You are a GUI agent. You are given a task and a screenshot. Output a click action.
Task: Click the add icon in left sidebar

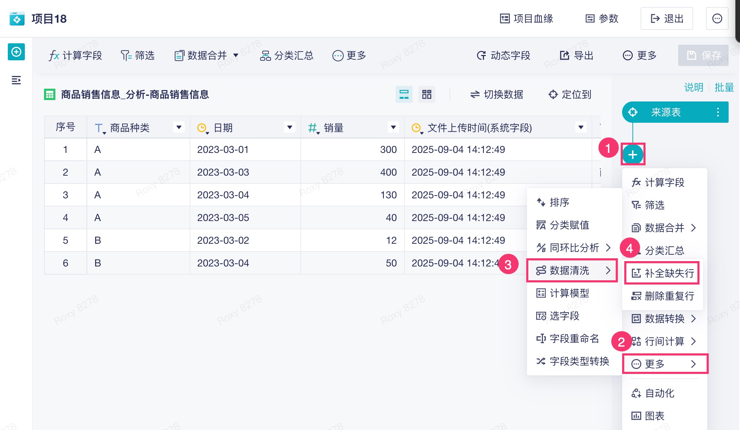coord(16,52)
